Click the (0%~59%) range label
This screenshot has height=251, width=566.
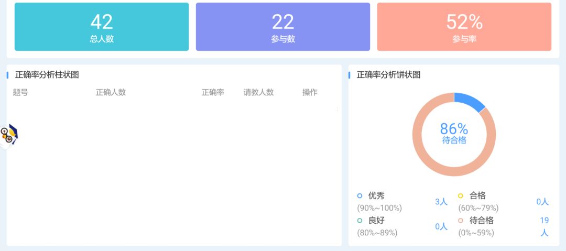pyautogui.click(x=476, y=233)
